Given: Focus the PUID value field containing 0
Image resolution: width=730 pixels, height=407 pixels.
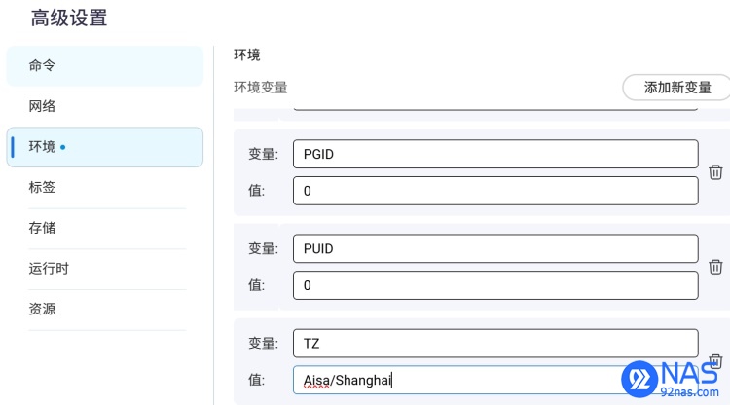Looking at the screenshot, I should tap(495, 285).
